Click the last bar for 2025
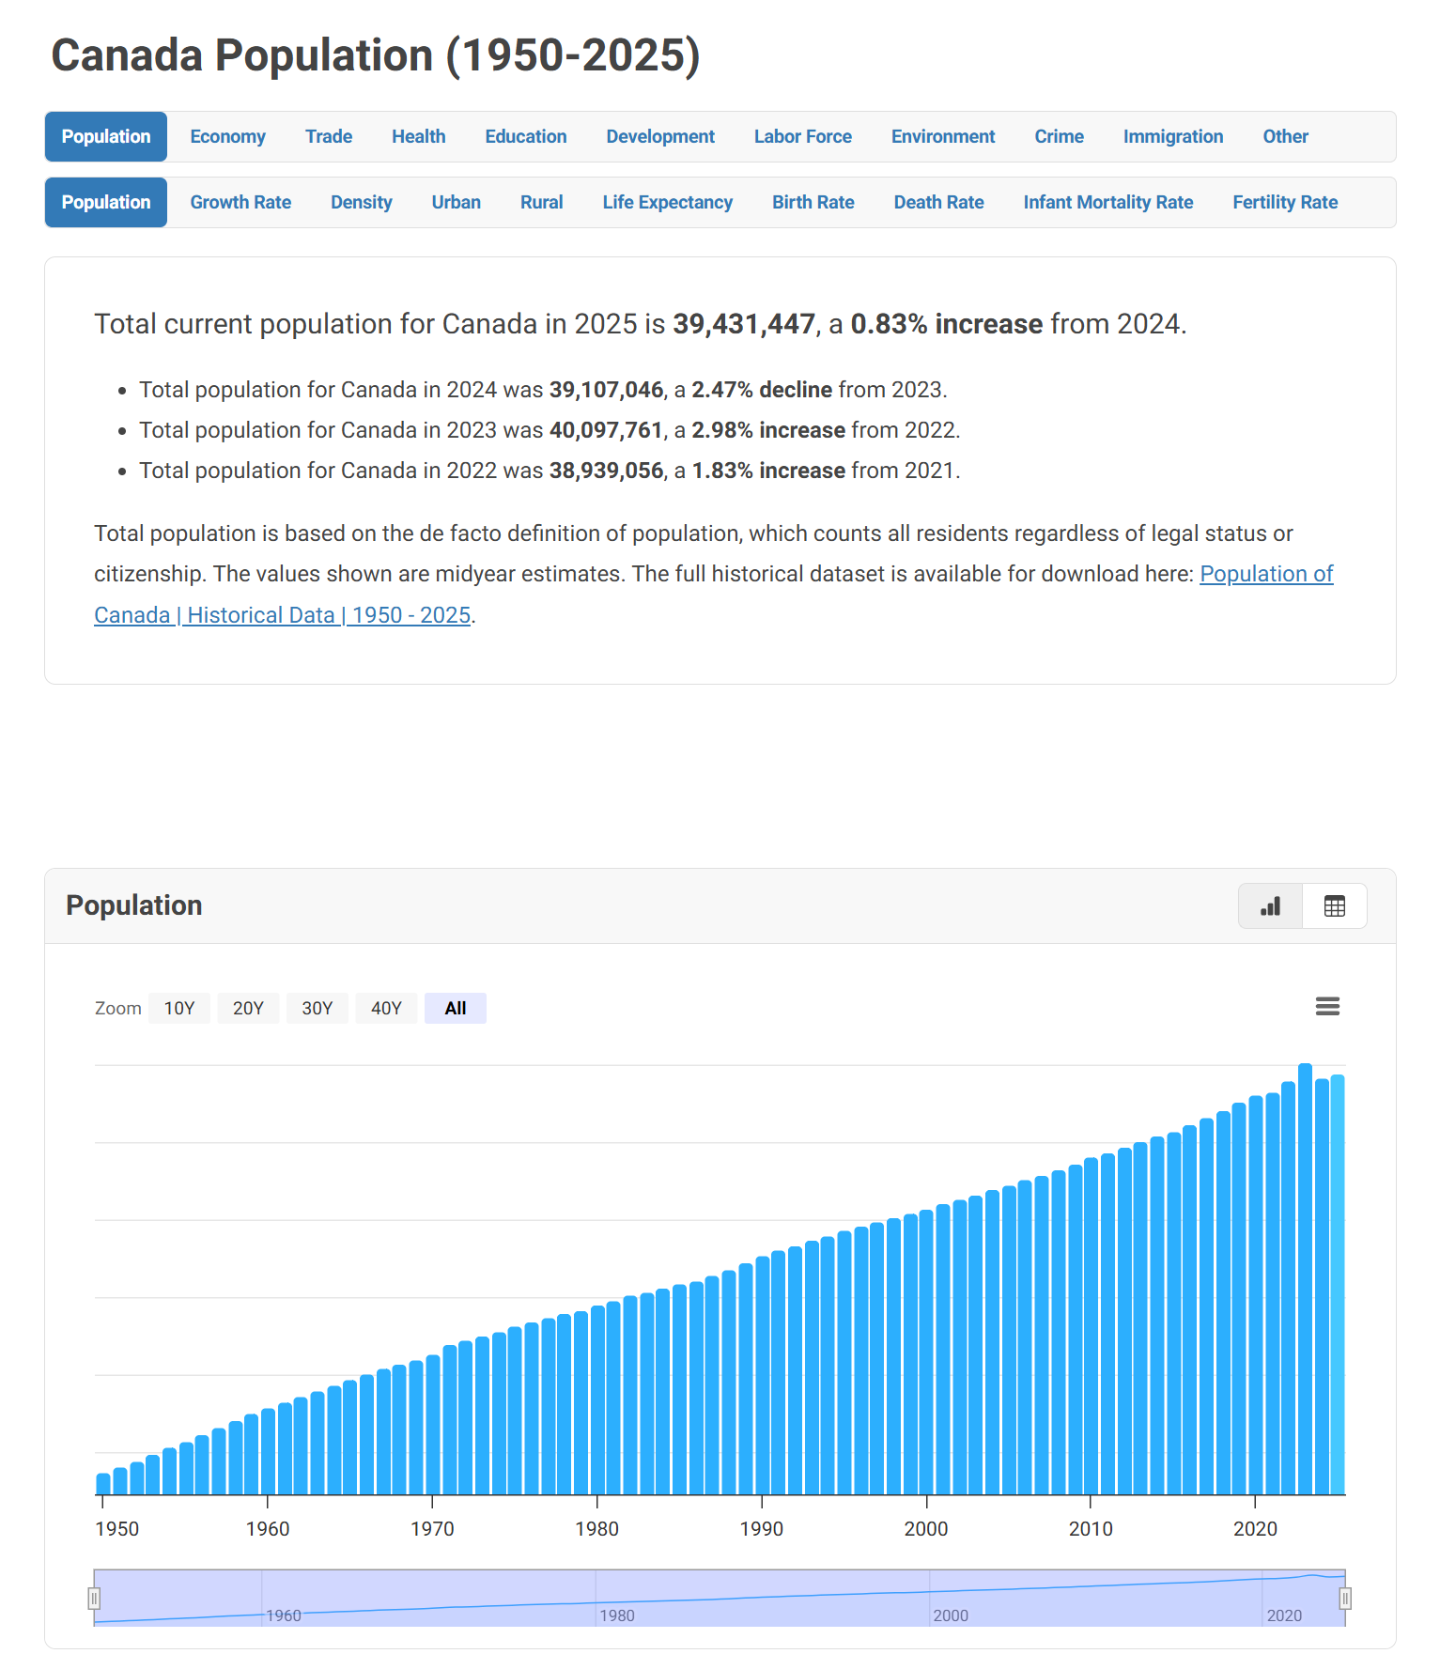This screenshot has width=1440, height=1654. [x=1338, y=1285]
